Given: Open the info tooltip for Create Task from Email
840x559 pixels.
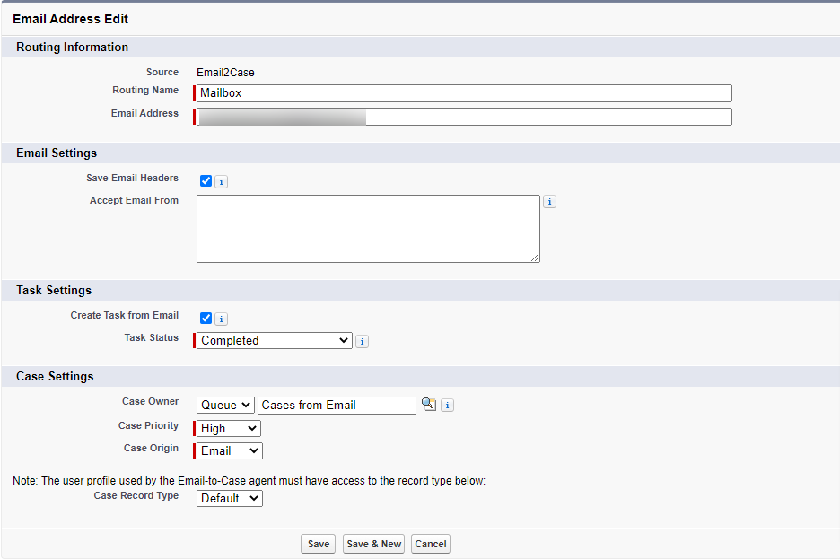Looking at the screenshot, I should (x=221, y=319).
